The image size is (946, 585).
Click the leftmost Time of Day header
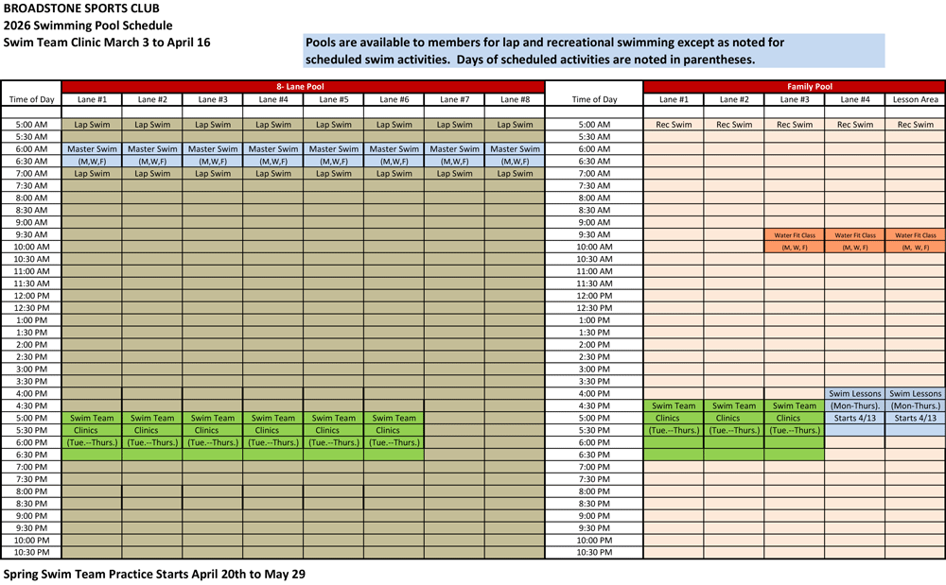point(31,99)
